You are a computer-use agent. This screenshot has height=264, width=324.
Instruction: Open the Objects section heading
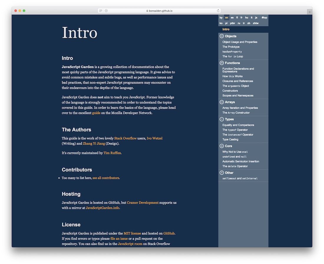(x=231, y=36)
